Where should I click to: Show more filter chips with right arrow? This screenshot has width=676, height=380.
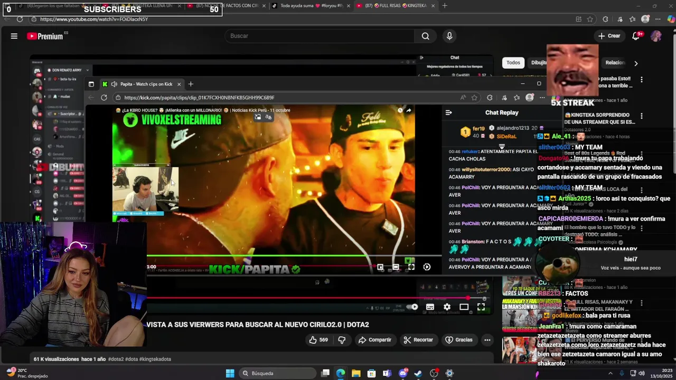coord(636,63)
